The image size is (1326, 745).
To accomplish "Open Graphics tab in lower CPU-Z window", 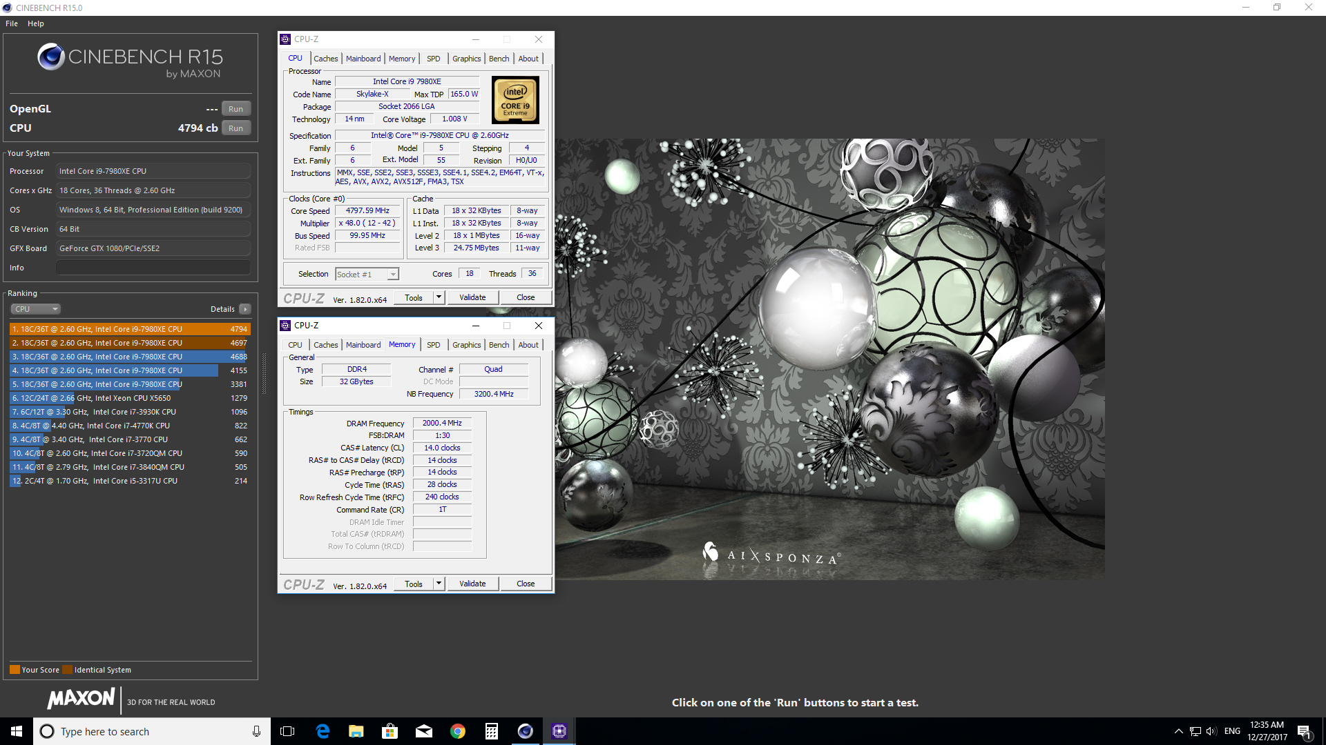I will pyautogui.click(x=466, y=345).
